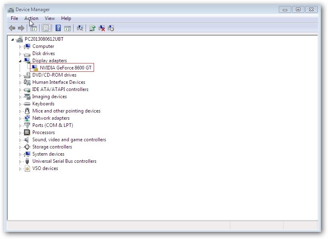328x239 pixels.
Task: Collapse the PC2013080612UBT root node
Action: point(12,39)
